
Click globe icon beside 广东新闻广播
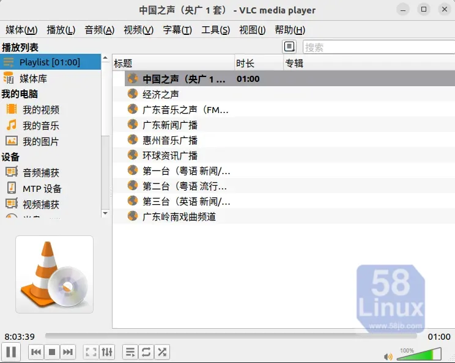click(133, 124)
